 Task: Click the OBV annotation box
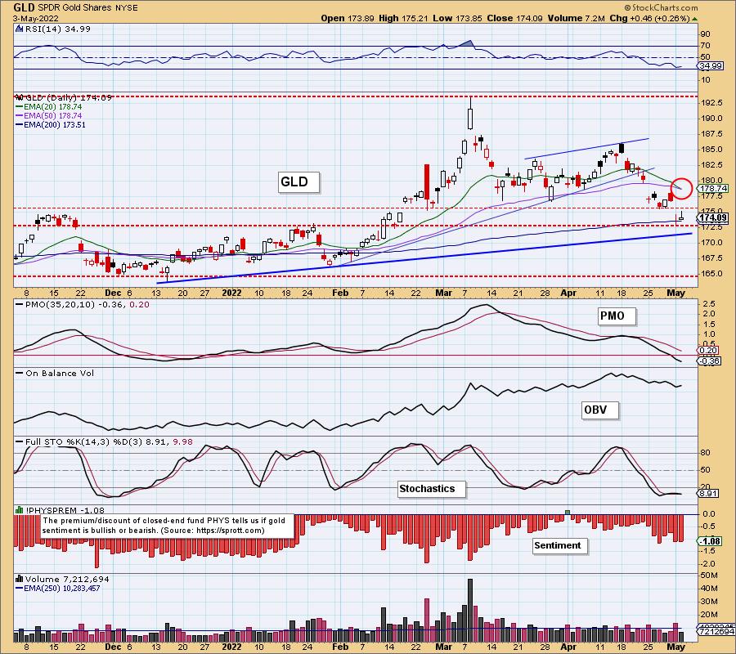[x=600, y=410]
